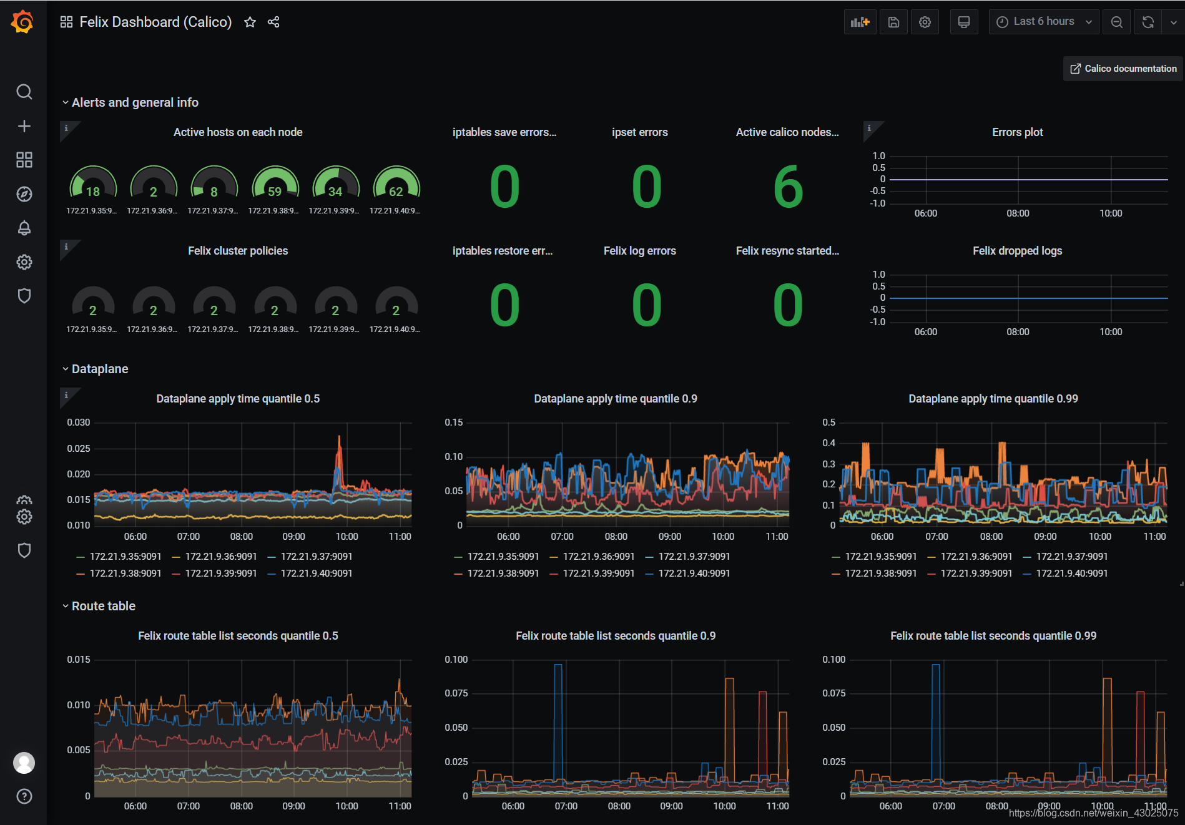The image size is (1185, 825).
Task: Open the Last 6 hours time picker
Action: tap(1044, 22)
